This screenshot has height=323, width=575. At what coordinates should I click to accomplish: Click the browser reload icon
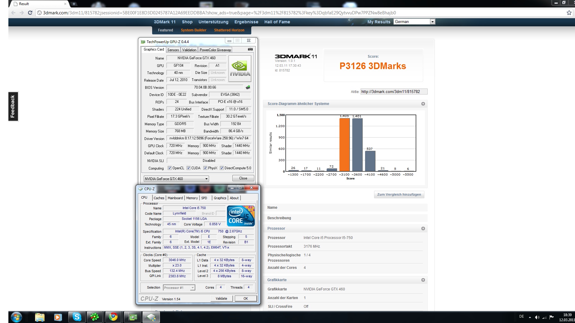point(30,13)
